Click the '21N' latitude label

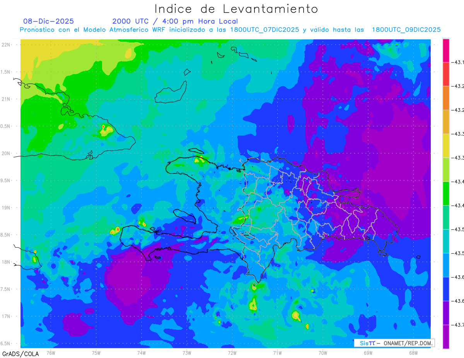pos(7,99)
